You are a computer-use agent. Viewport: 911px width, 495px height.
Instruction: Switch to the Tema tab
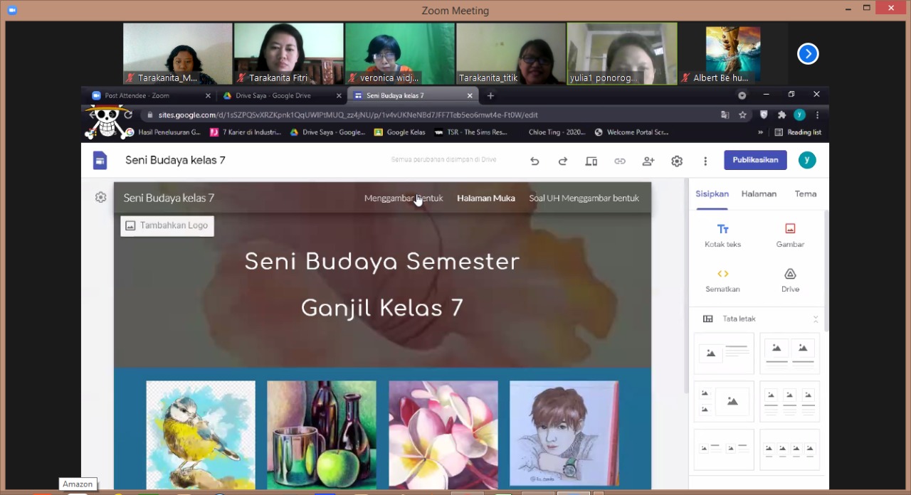click(806, 193)
